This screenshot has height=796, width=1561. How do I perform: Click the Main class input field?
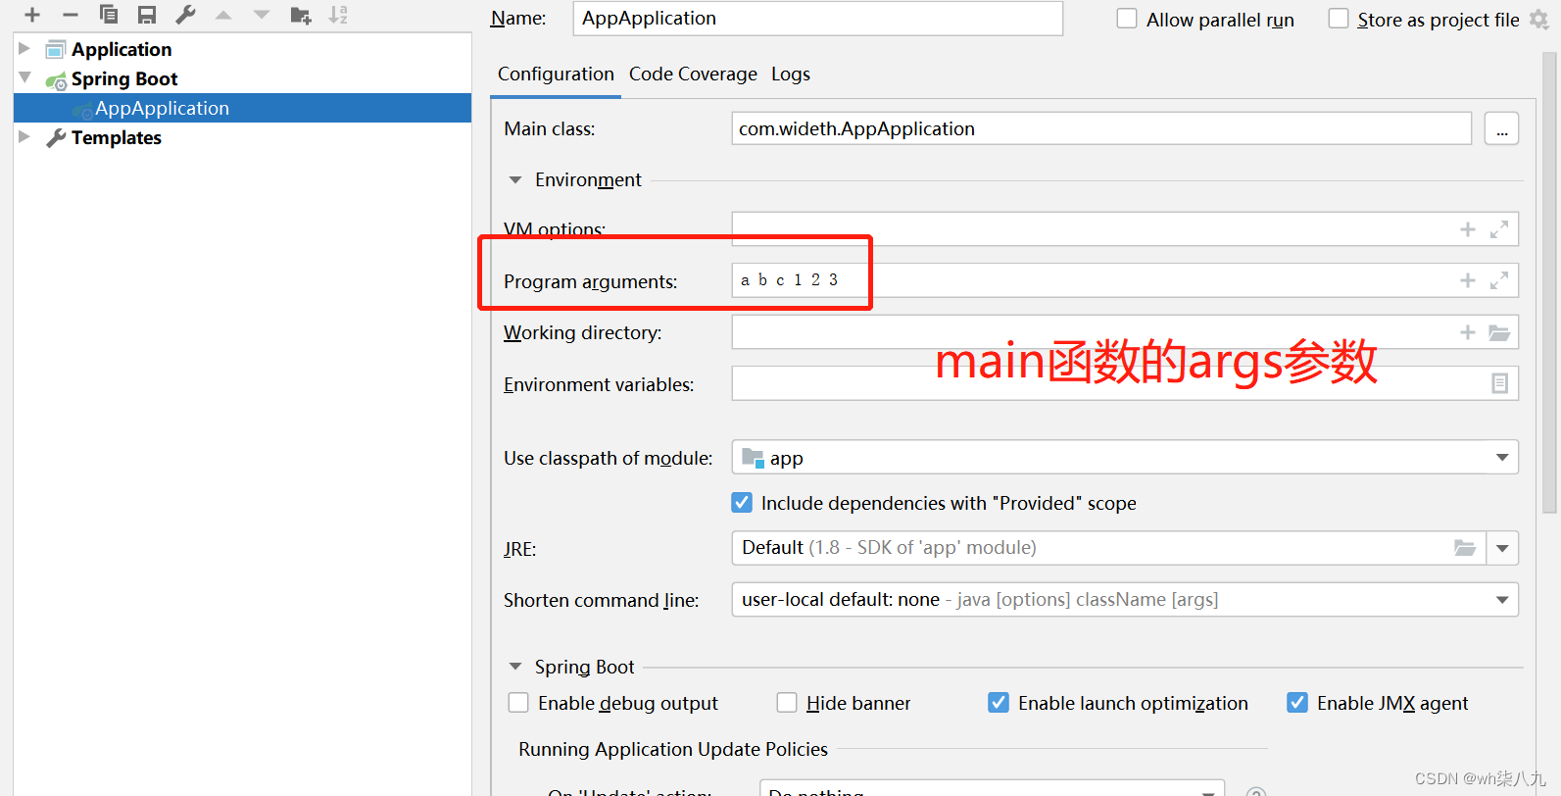tap(1101, 128)
